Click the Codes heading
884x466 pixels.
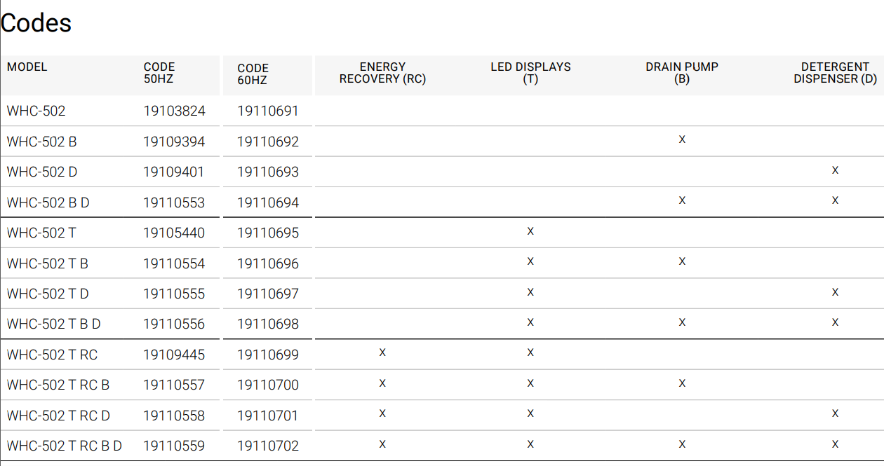36,23
